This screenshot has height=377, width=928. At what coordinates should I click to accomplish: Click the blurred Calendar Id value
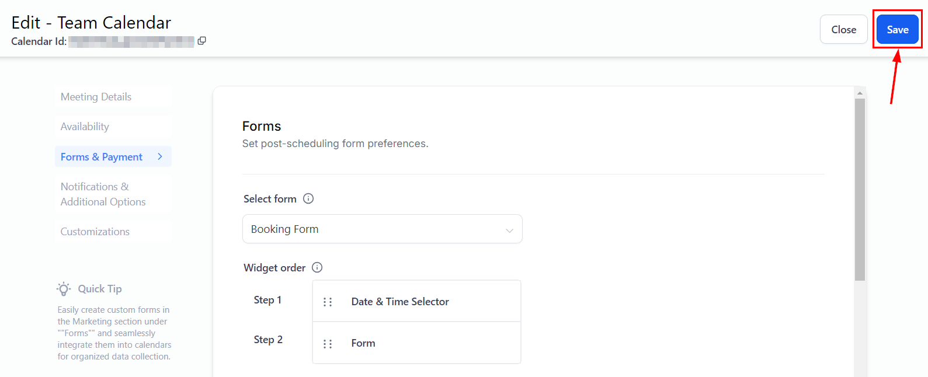(131, 41)
